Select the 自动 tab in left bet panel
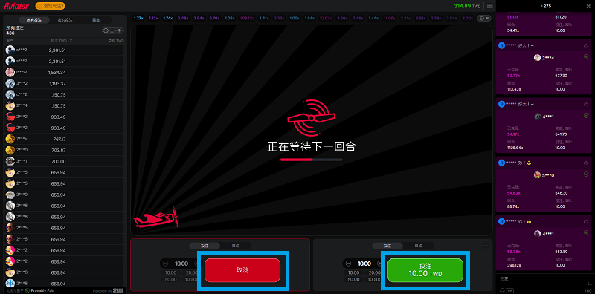This screenshot has width=595, height=294. (x=236, y=246)
